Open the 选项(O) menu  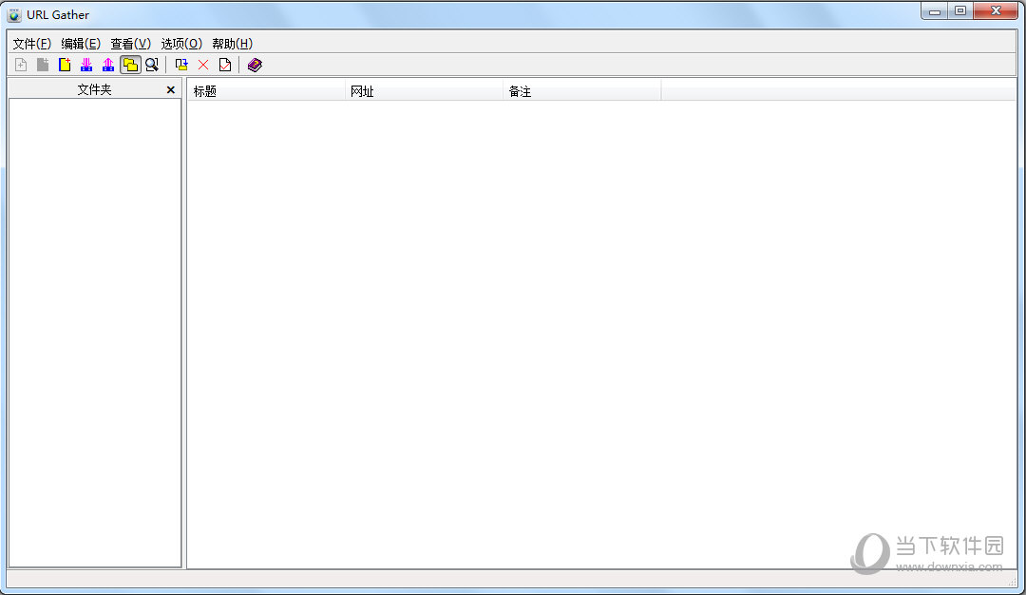pyautogui.click(x=181, y=44)
